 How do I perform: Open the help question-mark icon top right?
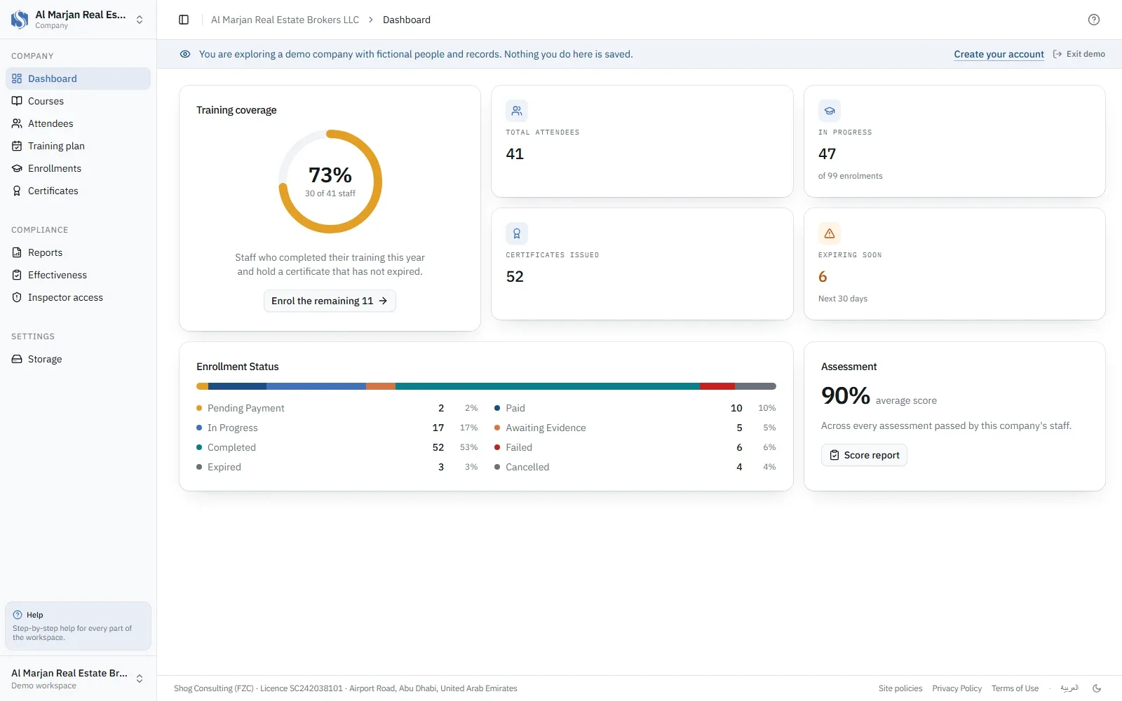pyautogui.click(x=1094, y=20)
